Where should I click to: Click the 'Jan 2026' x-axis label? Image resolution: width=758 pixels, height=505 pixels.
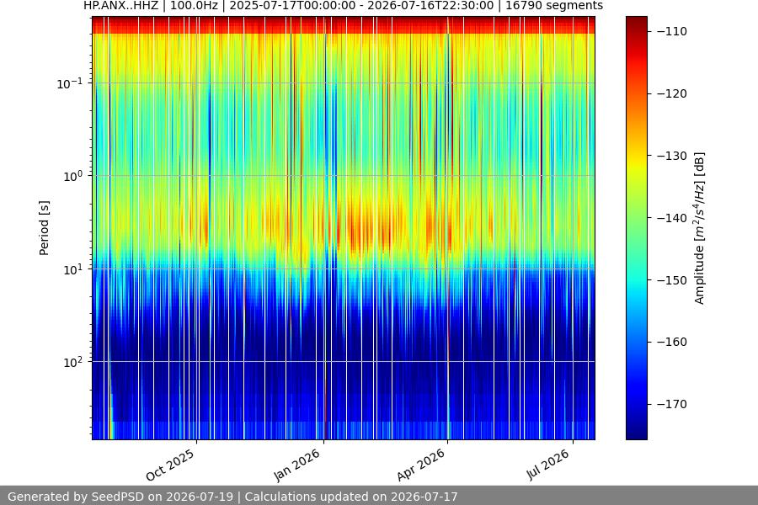click(x=296, y=465)
